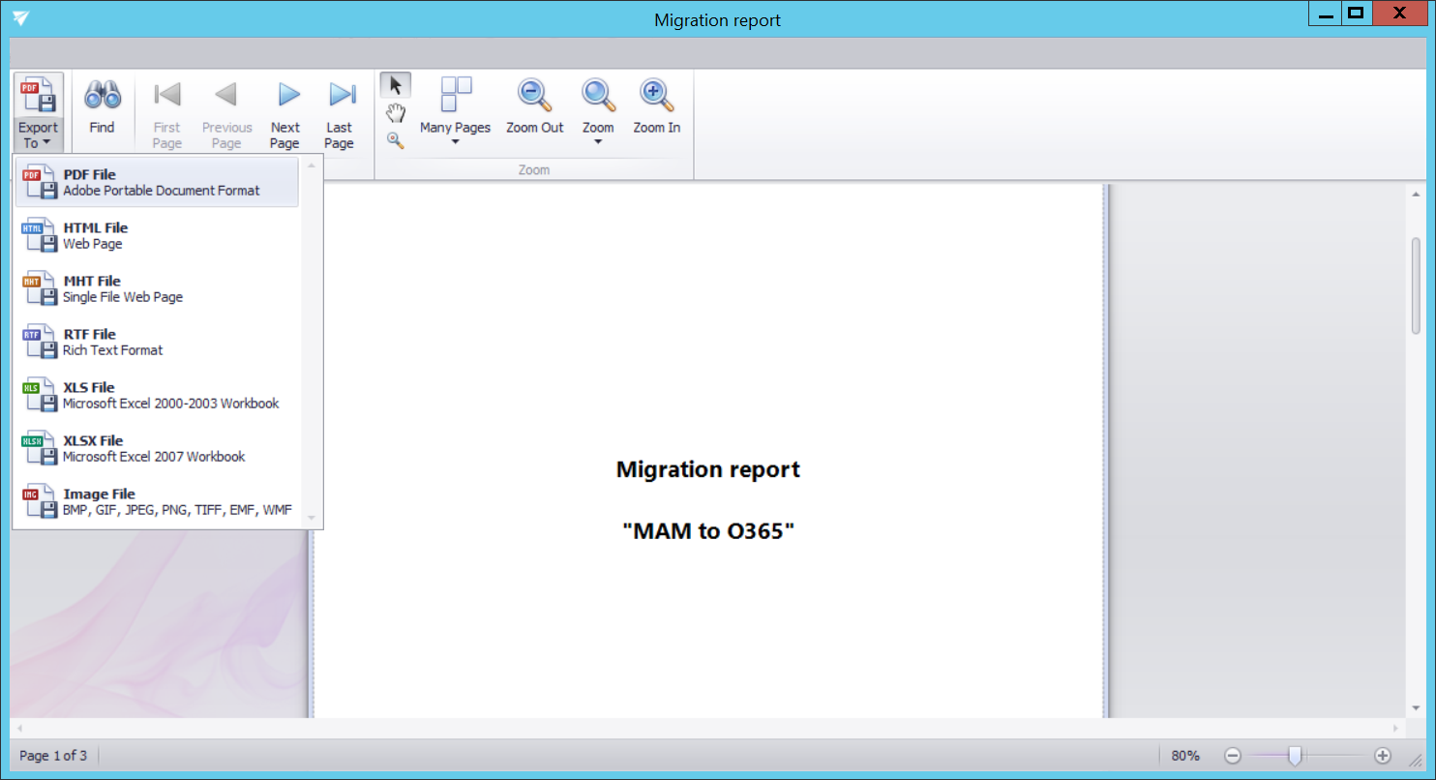Select the Hand pan tool
1436x780 pixels.
(x=395, y=113)
